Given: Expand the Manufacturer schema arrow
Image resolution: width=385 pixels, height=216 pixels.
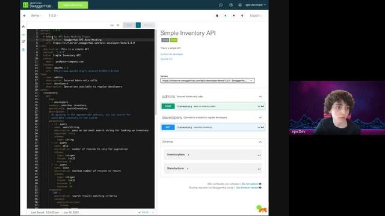Looking at the screenshot, I should (x=188, y=169).
